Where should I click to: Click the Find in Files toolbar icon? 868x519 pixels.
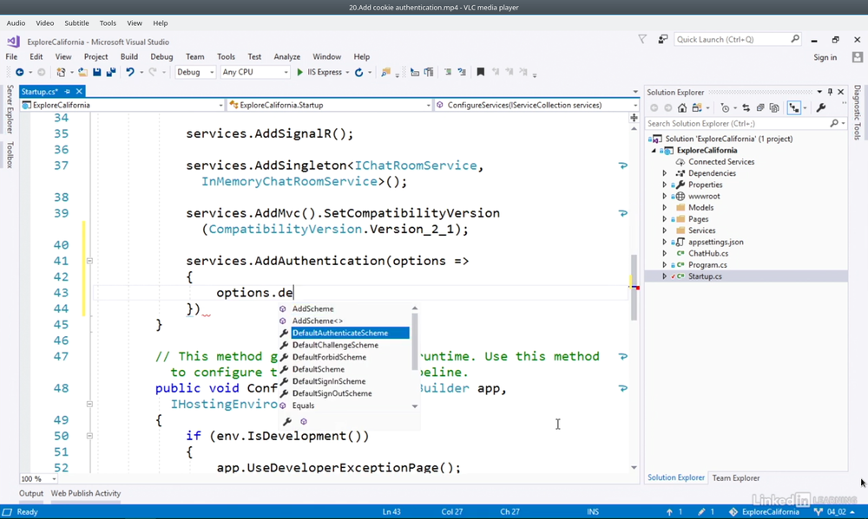point(386,73)
